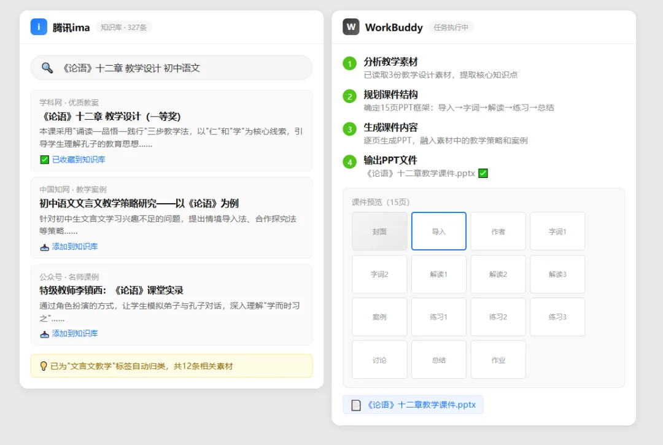
Task: Select the 练习2 slide thumbnail
Action: [x=498, y=317]
